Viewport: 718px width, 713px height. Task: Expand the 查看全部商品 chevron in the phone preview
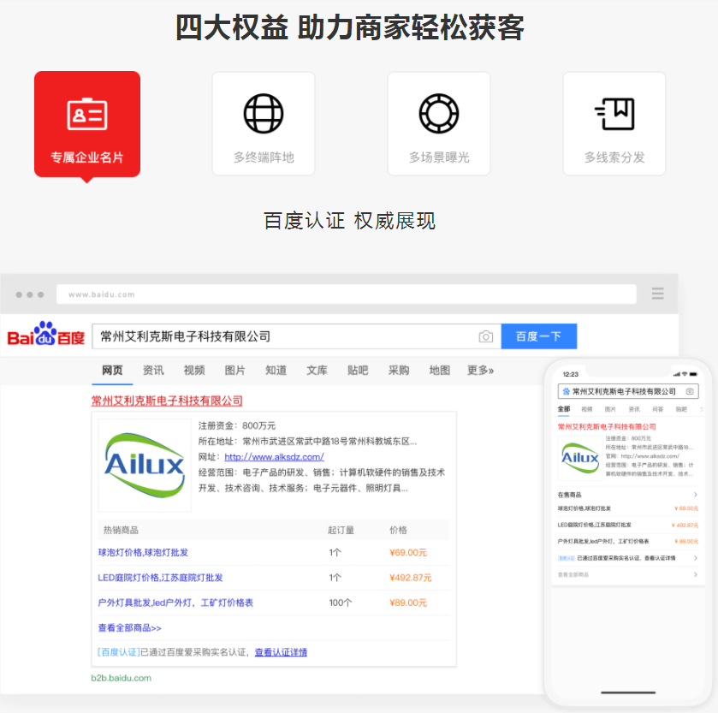tap(696, 574)
